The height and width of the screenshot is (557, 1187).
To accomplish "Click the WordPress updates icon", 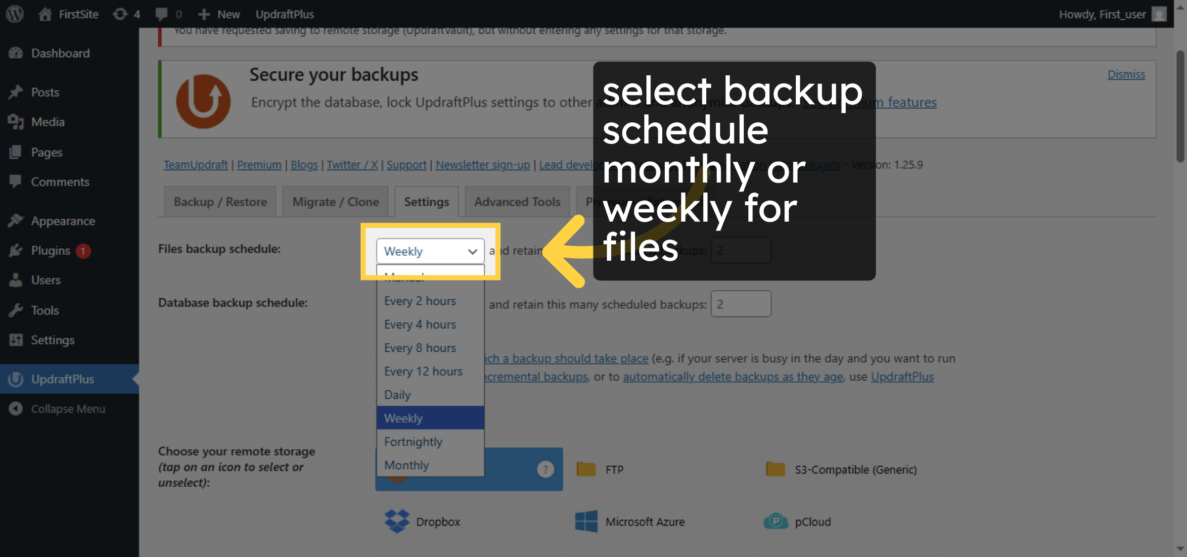I will tap(119, 14).
